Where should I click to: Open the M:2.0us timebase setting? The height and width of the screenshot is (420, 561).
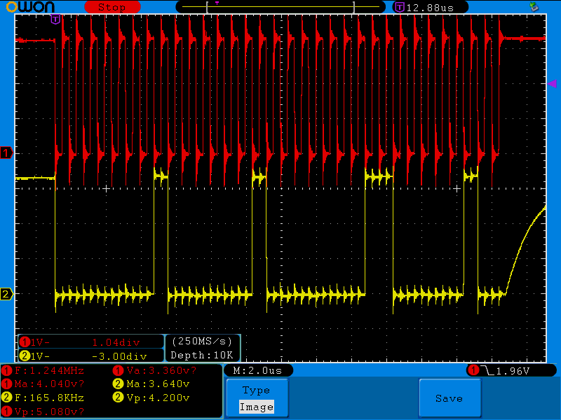(257, 370)
